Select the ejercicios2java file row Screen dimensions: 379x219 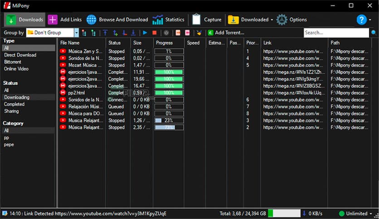tap(214, 79)
